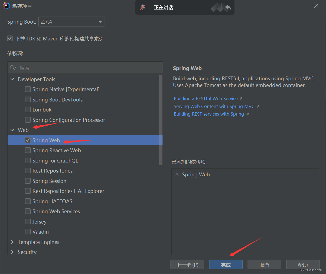Select the Lombok label text

(42, 110)
